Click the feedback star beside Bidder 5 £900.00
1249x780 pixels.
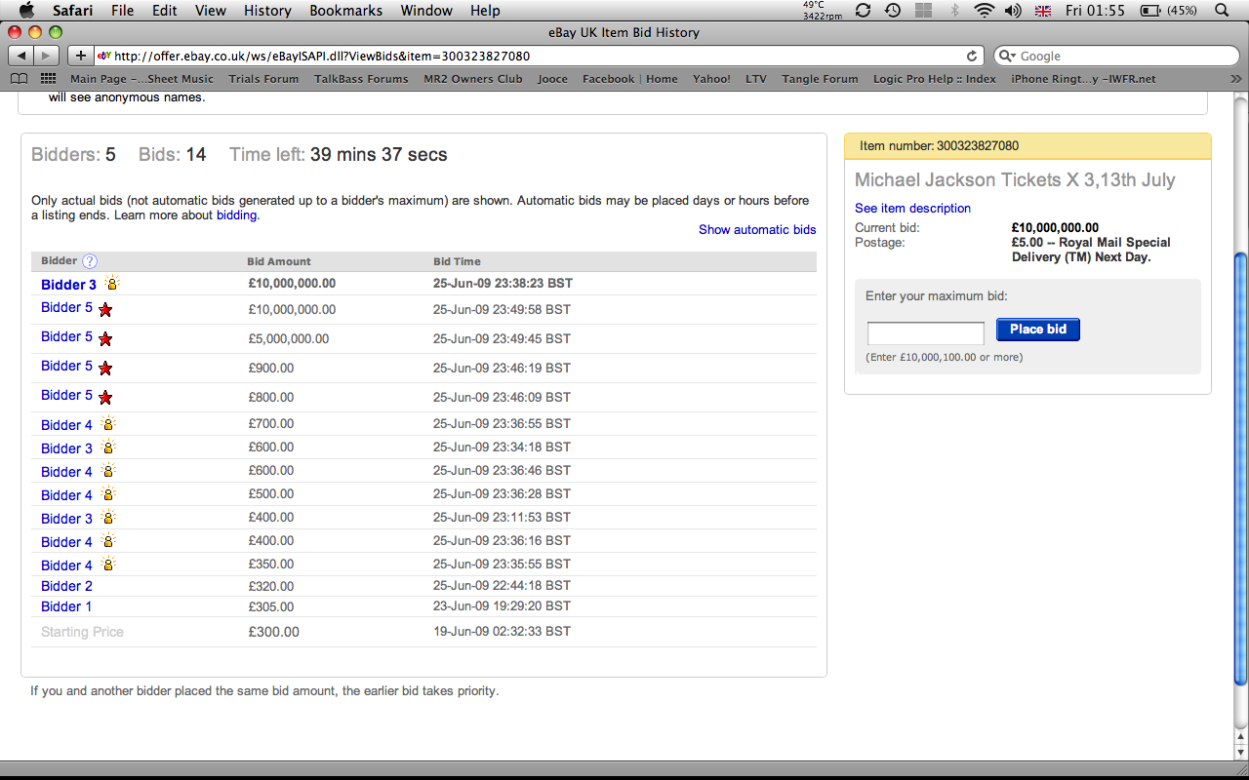pos(105,369)
